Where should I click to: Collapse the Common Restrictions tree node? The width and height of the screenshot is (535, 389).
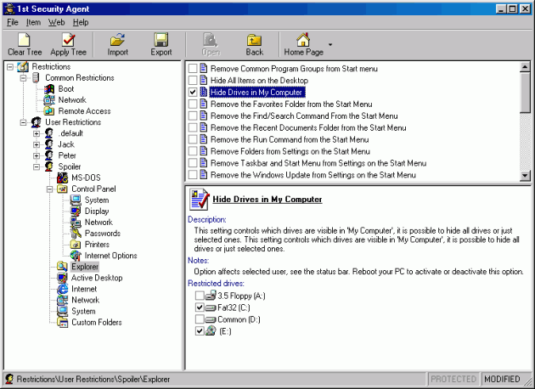pyautogui.click(x=23, y=78)
